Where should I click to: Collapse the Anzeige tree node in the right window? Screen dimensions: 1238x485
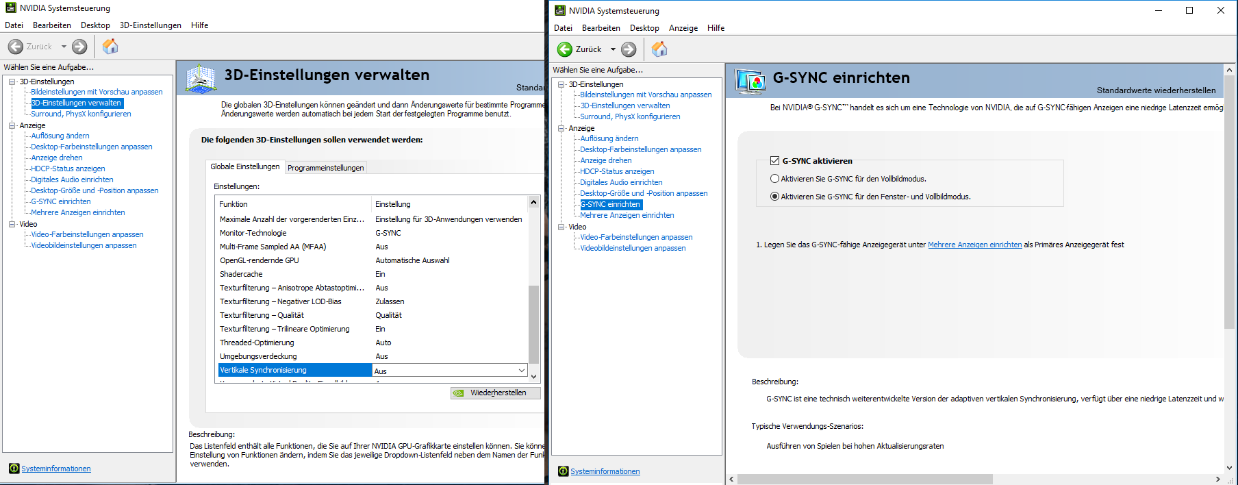click(x=561, y=128)
